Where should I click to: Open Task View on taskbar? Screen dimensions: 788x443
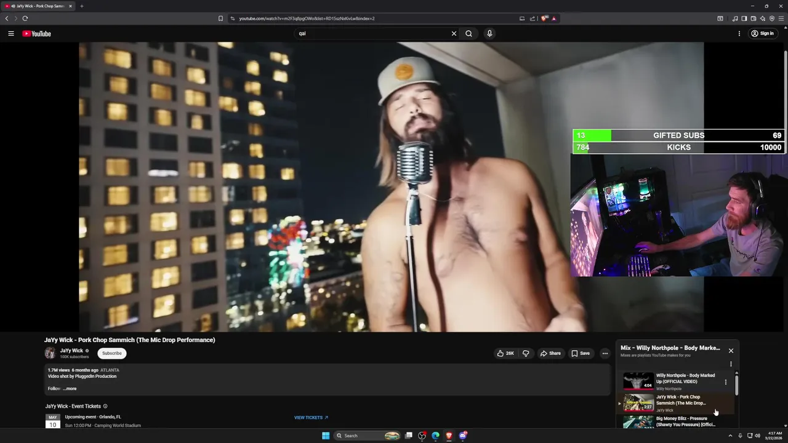408,436
